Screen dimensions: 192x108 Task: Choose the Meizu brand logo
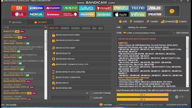coord(121,8)
